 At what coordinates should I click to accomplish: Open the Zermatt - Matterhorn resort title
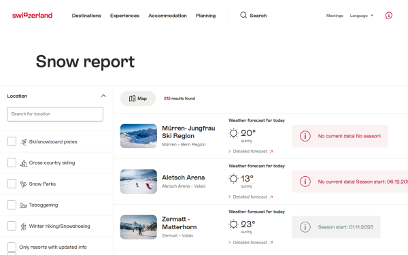(x=180, y=223)
